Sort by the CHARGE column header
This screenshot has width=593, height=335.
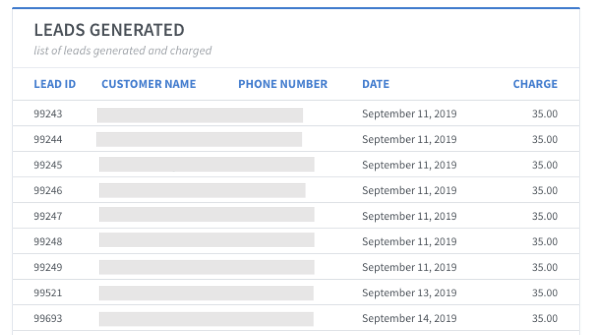coord(535,84)
